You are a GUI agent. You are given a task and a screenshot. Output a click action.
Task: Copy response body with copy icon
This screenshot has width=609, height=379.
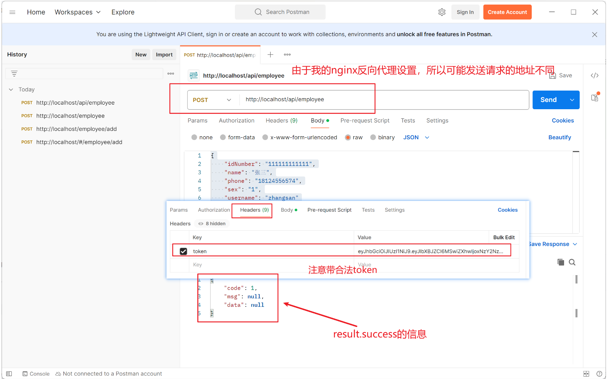(561, 262)
